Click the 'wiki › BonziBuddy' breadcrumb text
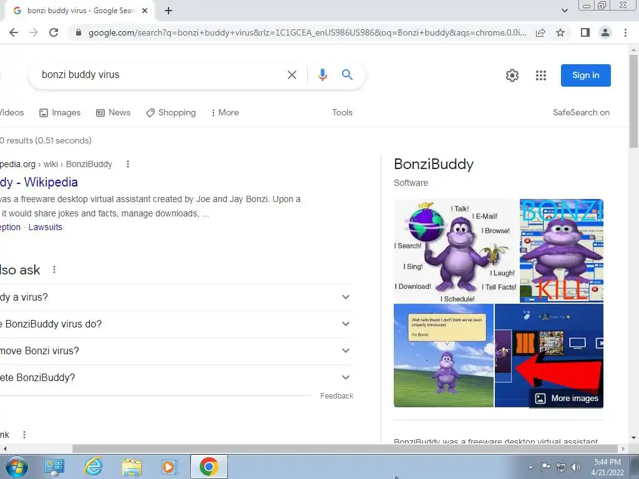639x479 pixels. tap(78, 164)
